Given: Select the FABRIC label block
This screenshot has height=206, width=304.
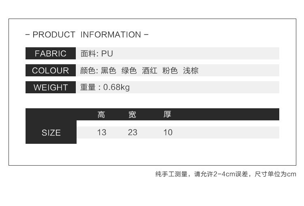Looking at the screenshot, I should pyautogui.click(x=51, y=54).
